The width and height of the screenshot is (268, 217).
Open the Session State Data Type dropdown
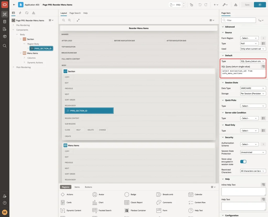[253, 88]
